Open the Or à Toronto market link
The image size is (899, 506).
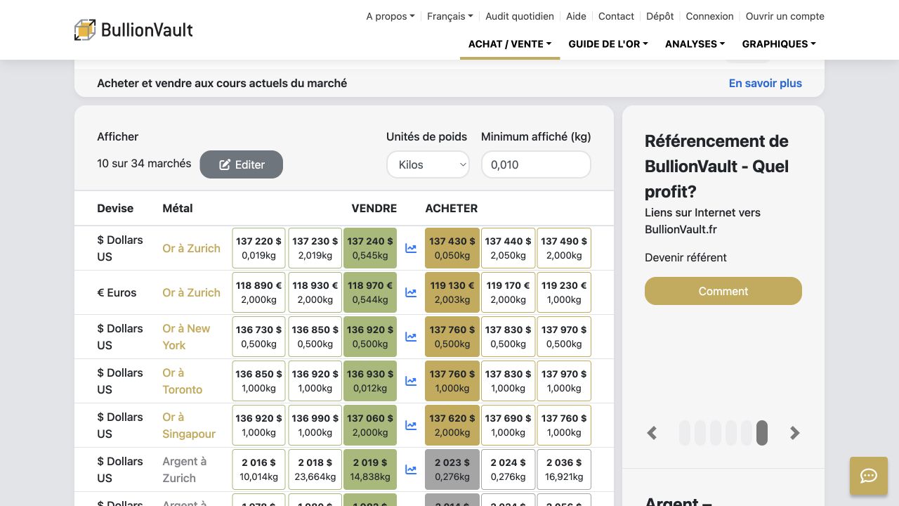pos(183,381)
